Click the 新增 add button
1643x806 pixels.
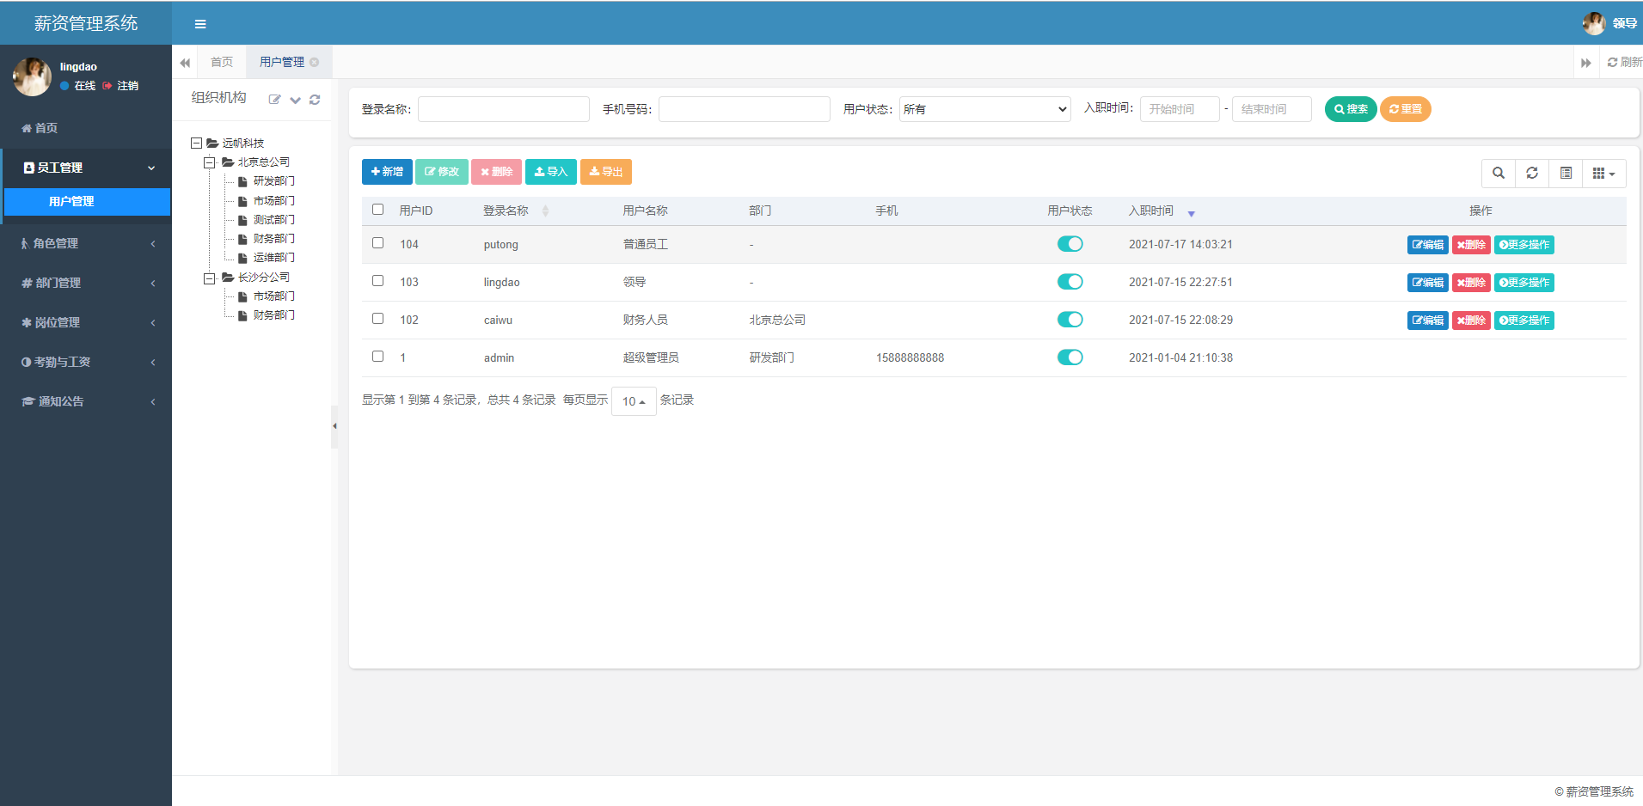[387, 172]
